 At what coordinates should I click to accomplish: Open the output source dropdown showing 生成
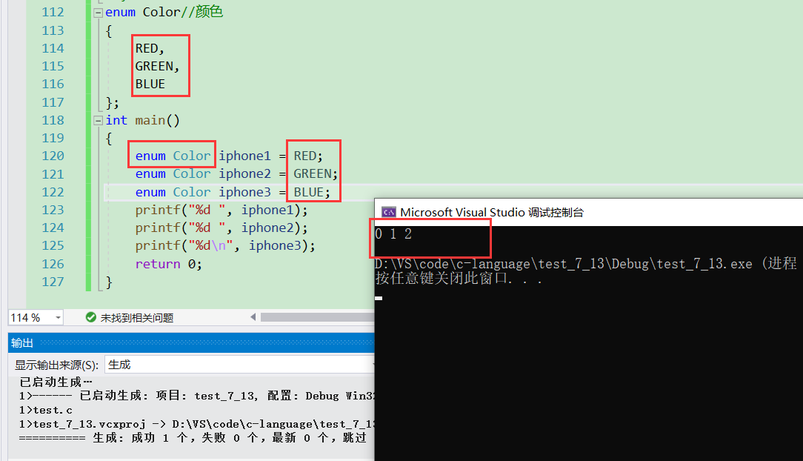tap(240, 365)
